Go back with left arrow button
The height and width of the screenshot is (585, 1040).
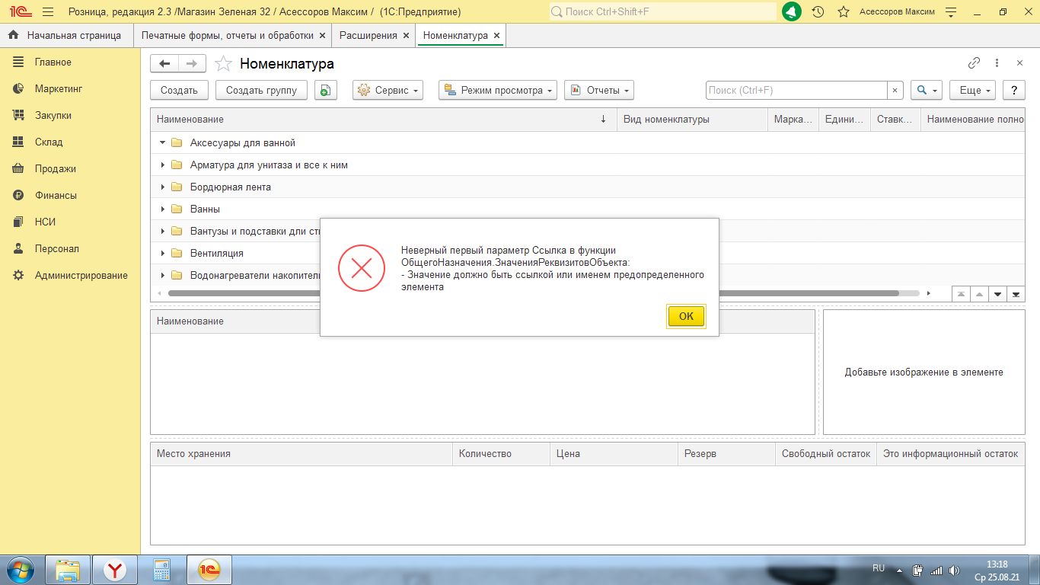point(164,64)
